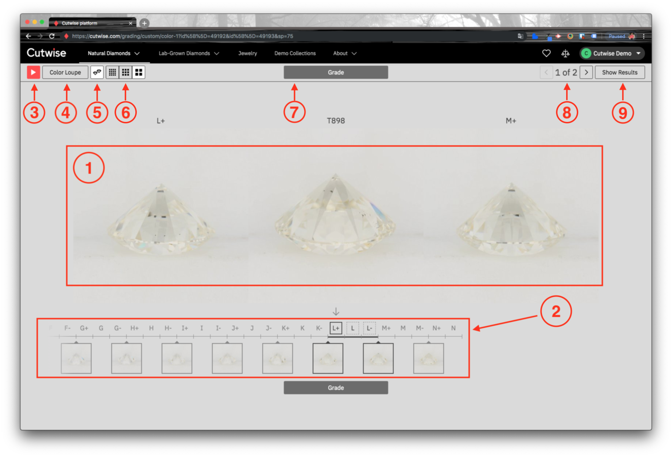Click the blue shield with lock extension icon
The image size is (672, 457).
point(582,36)
